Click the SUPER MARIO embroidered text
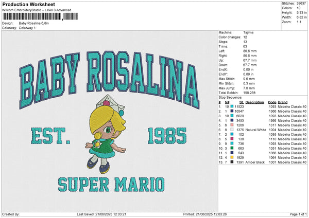309x218 pixels. tap(111, 184)
